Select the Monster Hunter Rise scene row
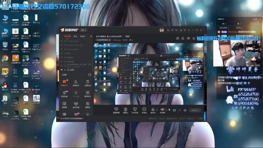Screen dimensions: 263x148 [x=76, y=45]
